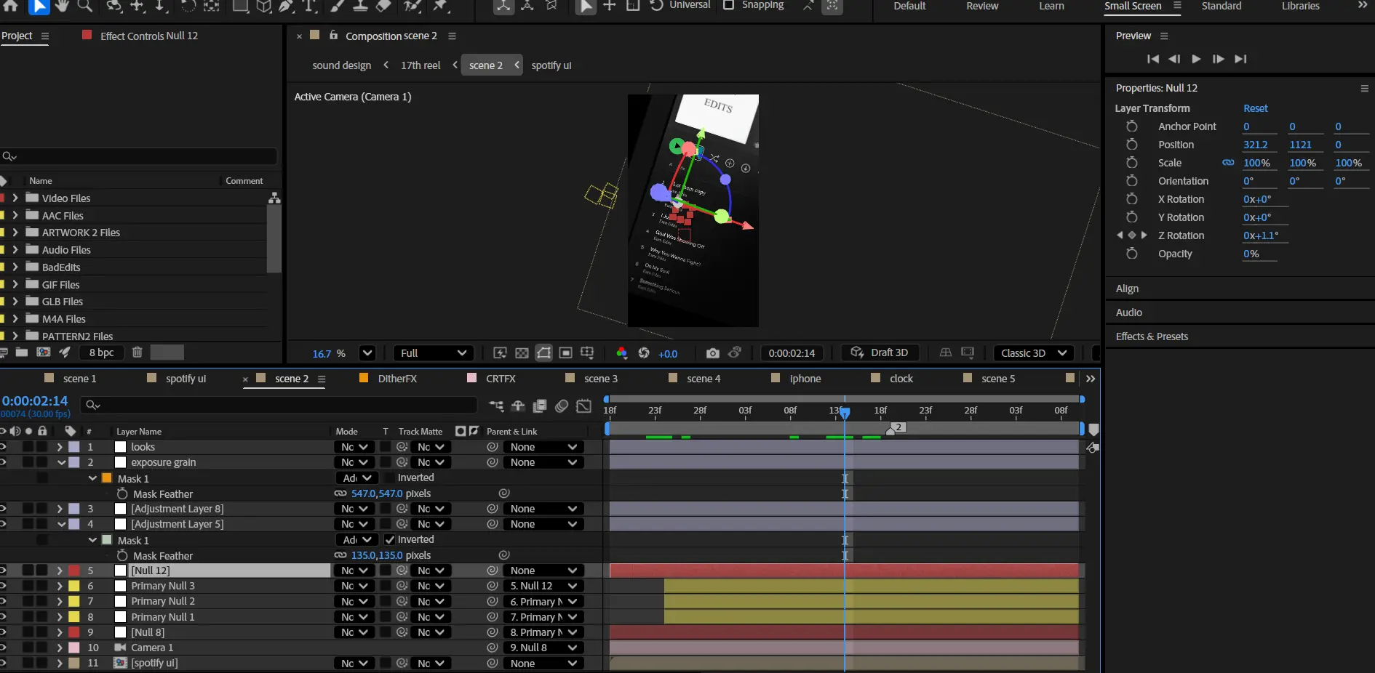Select the Zoom magnifier tool
The height and width of the screenshot is (673, 1375).
[x=85, y=6]
